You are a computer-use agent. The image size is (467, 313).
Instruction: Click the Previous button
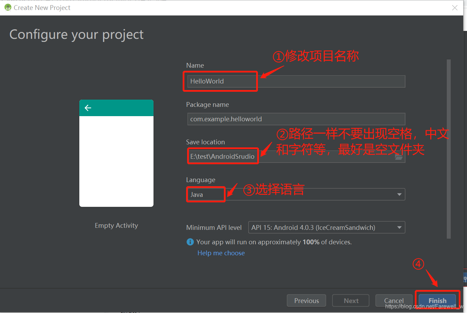pyautogui.click(x=306, y=301)
